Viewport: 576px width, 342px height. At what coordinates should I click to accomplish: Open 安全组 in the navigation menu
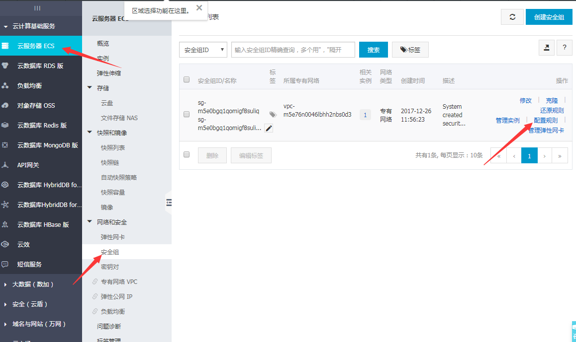[x=110, y=252]
